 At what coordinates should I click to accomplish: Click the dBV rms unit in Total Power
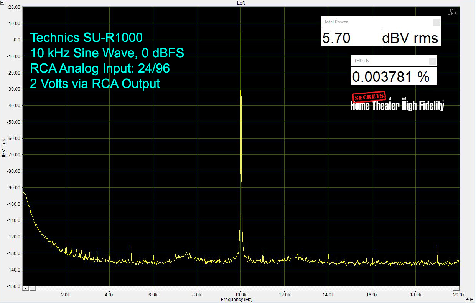point(410,38)
